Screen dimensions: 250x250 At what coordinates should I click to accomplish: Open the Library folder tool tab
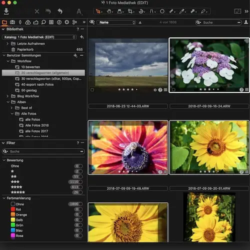[4, 22]
